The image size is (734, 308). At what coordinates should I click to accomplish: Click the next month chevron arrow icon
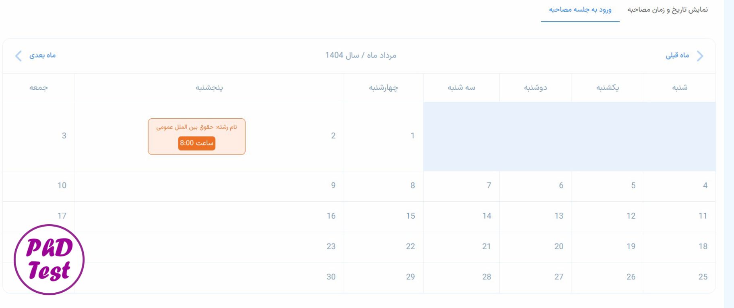[x=18, y=56]
